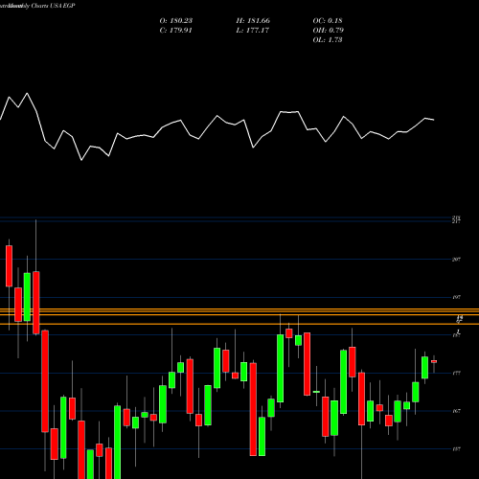The height and width of the screenshot is (479, 479).
Task: Click the 177 price axis label
Action: coord(456,373)
